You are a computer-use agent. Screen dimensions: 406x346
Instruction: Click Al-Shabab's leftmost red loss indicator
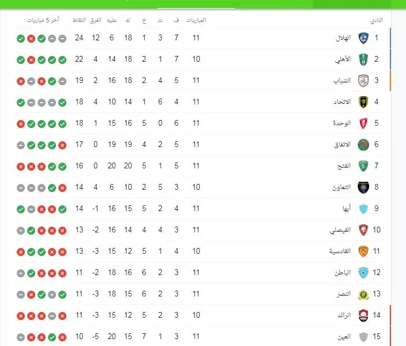(x=21, y=81)
